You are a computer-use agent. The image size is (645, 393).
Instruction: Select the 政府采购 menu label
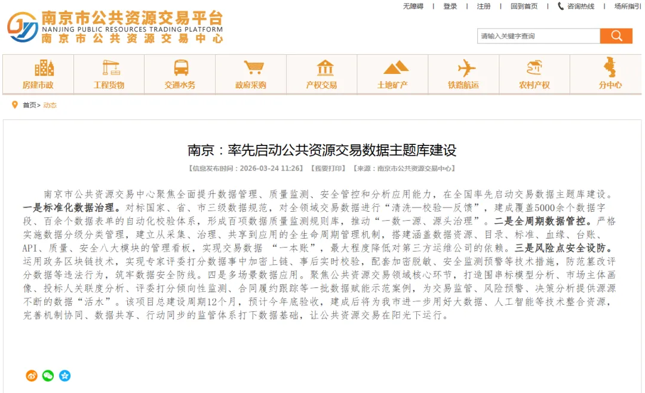[250, 85]
